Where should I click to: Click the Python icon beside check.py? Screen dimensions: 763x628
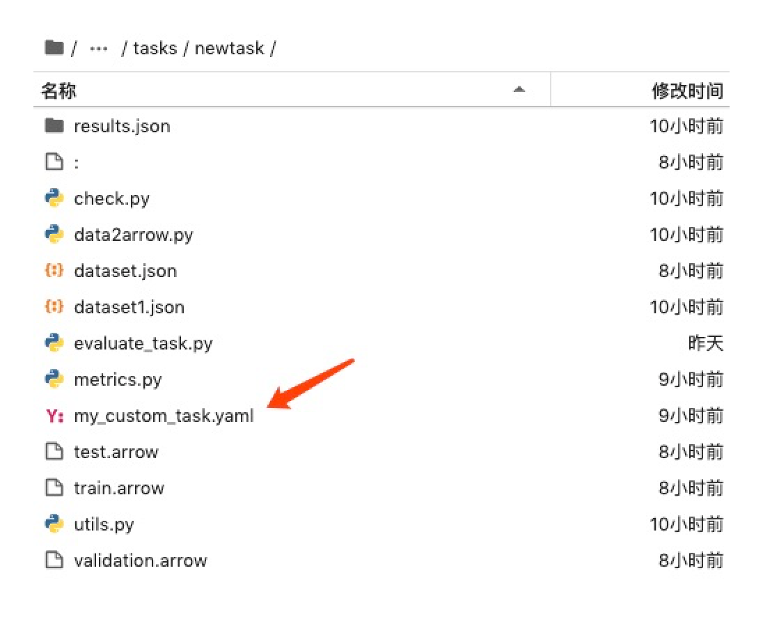coord(54,198)
